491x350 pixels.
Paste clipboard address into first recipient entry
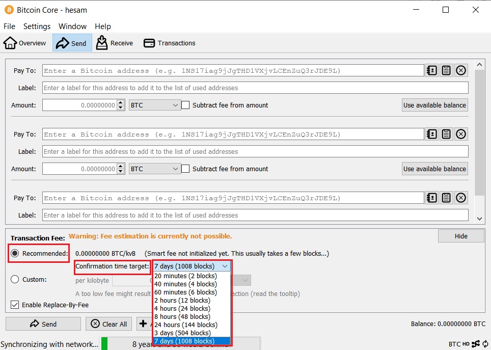point(446,70)
